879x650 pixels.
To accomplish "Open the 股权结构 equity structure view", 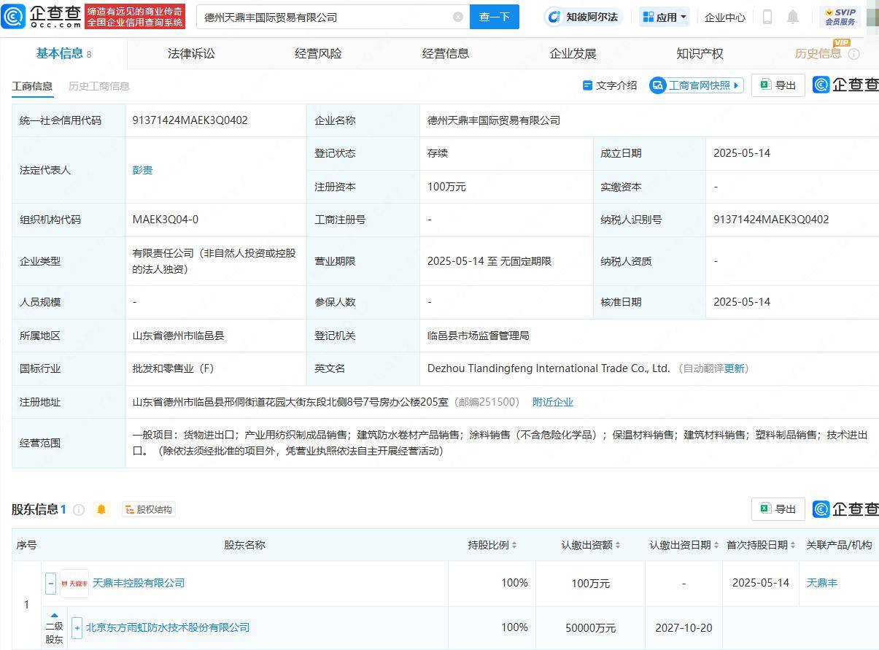I will tap(148, 509).
